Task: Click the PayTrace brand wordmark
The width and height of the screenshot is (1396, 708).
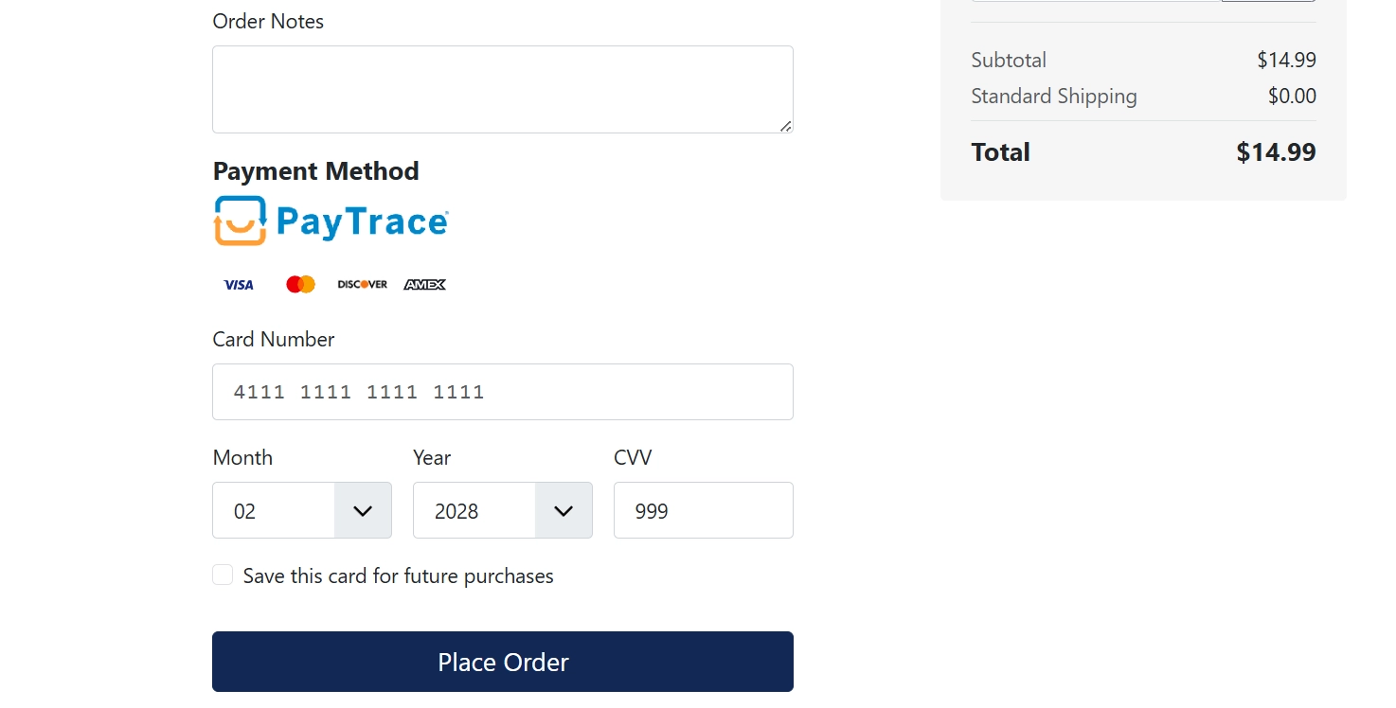Action: point(362,221)
